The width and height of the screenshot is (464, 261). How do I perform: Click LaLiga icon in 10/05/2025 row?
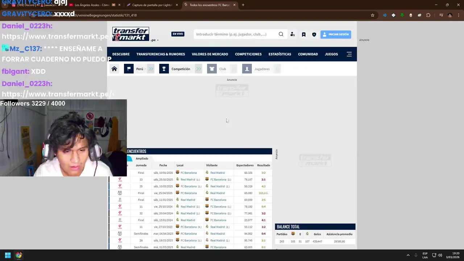point(120,186)
